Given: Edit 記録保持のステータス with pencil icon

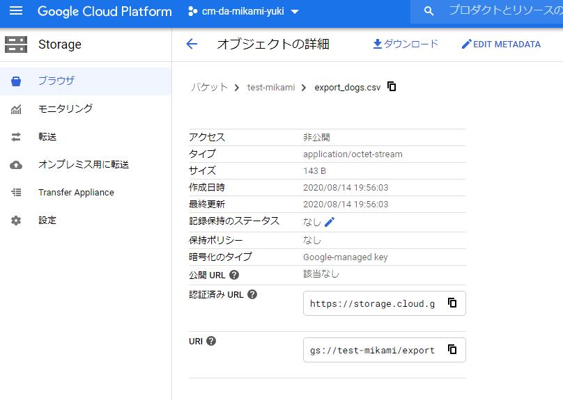Looking at the screenshot, I should click(330, 222).
